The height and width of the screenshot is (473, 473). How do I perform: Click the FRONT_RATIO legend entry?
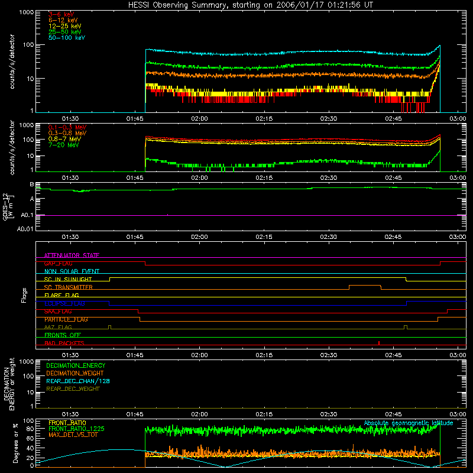click(67, 423)
